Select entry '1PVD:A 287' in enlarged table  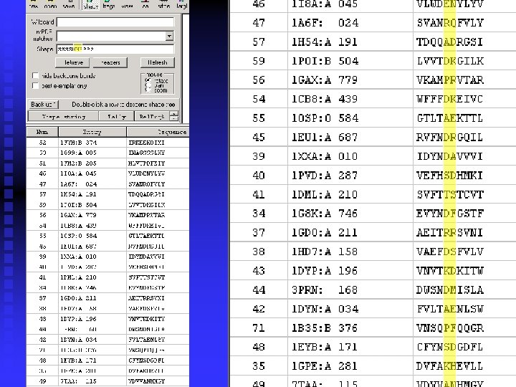coord(325,176)
